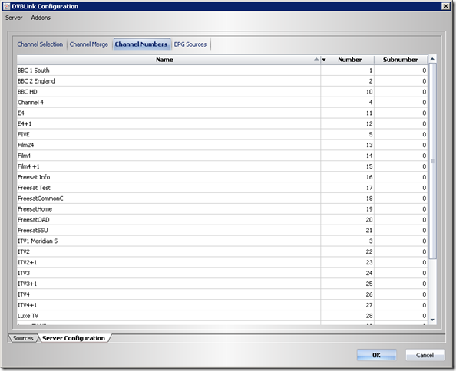Select the E4 channel name
Viewport: 456px width, 371px height.
click(21, 113)
